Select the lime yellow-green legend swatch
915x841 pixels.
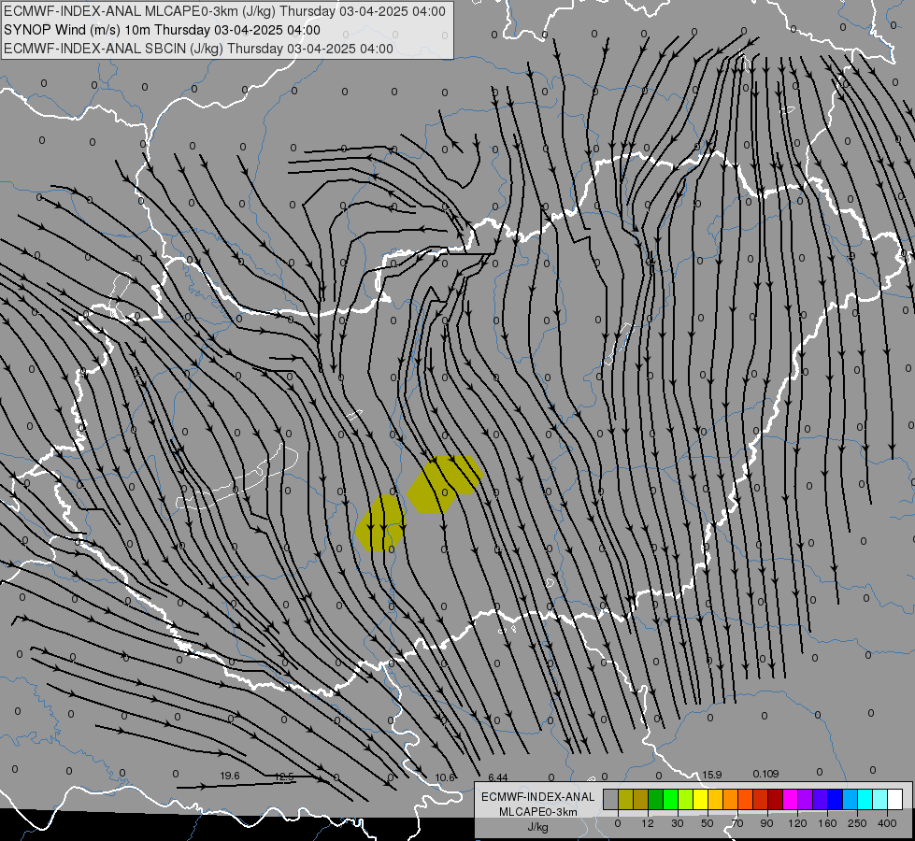685,799
